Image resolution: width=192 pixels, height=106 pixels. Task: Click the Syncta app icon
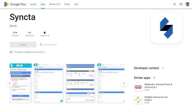point(166,28)
